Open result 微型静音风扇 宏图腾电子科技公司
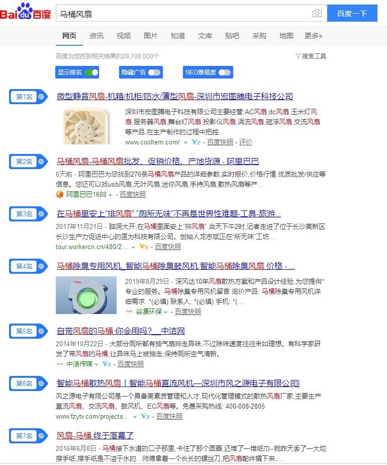The height and width of the screenshot is (465, 387). click(x=175, y=97)
